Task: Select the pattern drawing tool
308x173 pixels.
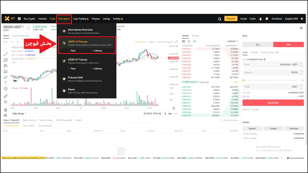Action: click(x=6, y=66)
